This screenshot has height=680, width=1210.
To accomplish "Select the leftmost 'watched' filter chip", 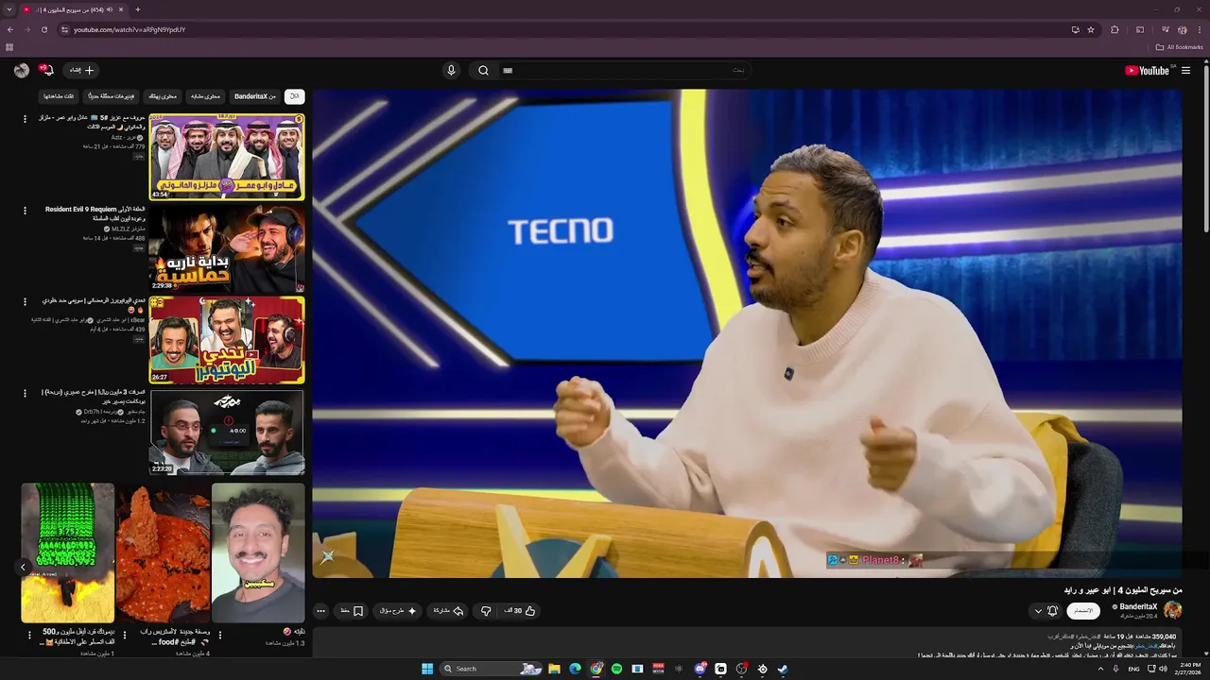I will [x=59, y=96].
